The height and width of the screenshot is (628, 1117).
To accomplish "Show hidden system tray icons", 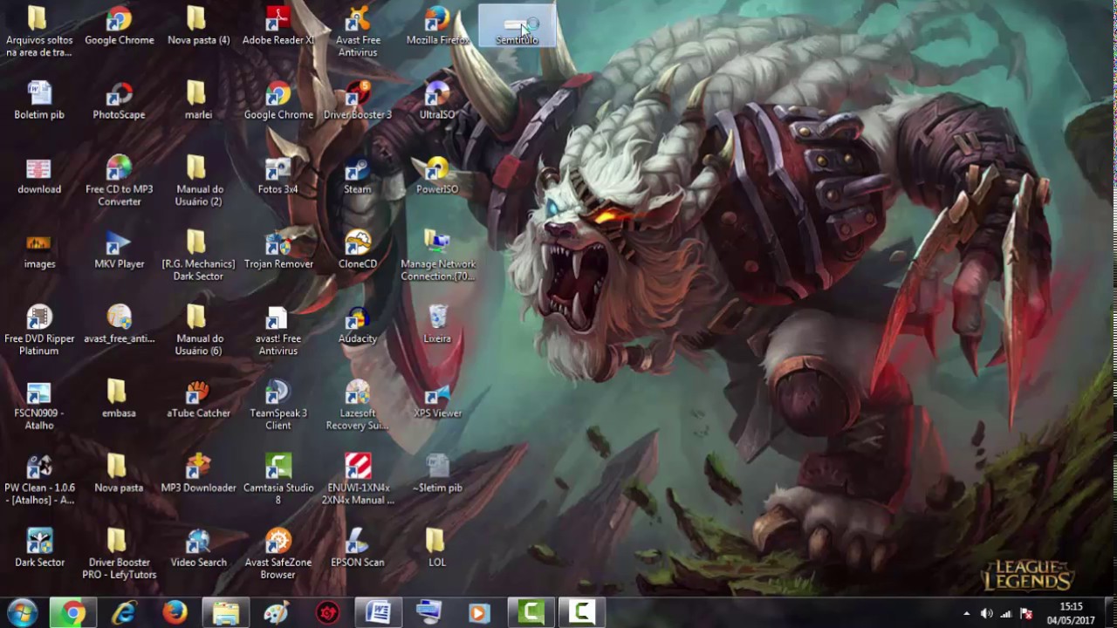I will pos(966,614).
